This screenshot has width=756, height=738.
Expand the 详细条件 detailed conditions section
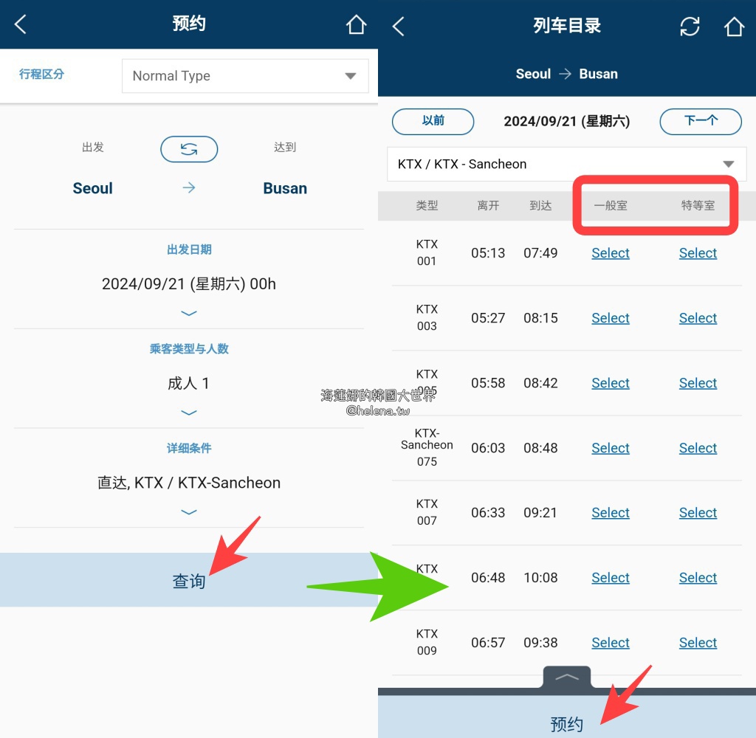pos(189,512)
